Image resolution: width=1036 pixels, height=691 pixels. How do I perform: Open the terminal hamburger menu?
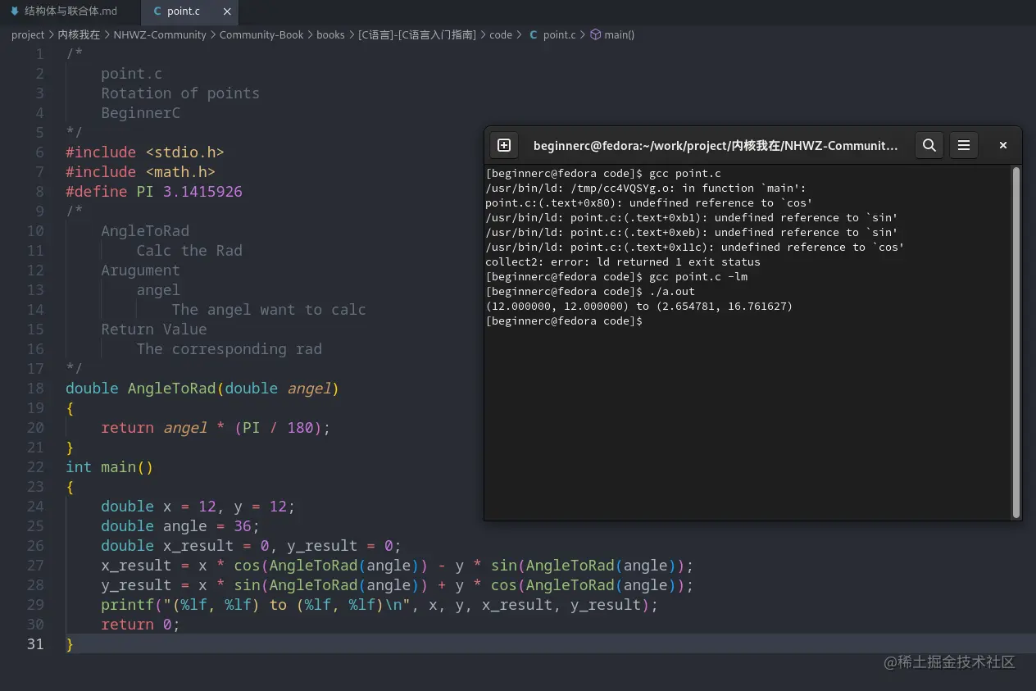[x=964, y=145]
